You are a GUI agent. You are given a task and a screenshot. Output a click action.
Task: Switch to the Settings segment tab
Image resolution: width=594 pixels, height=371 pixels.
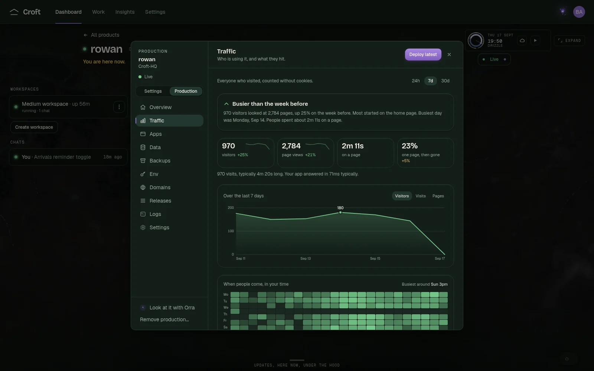[x=153, y=91]
